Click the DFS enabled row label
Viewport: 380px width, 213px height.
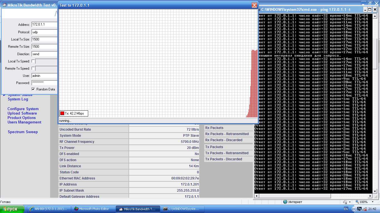coord(69,154)
